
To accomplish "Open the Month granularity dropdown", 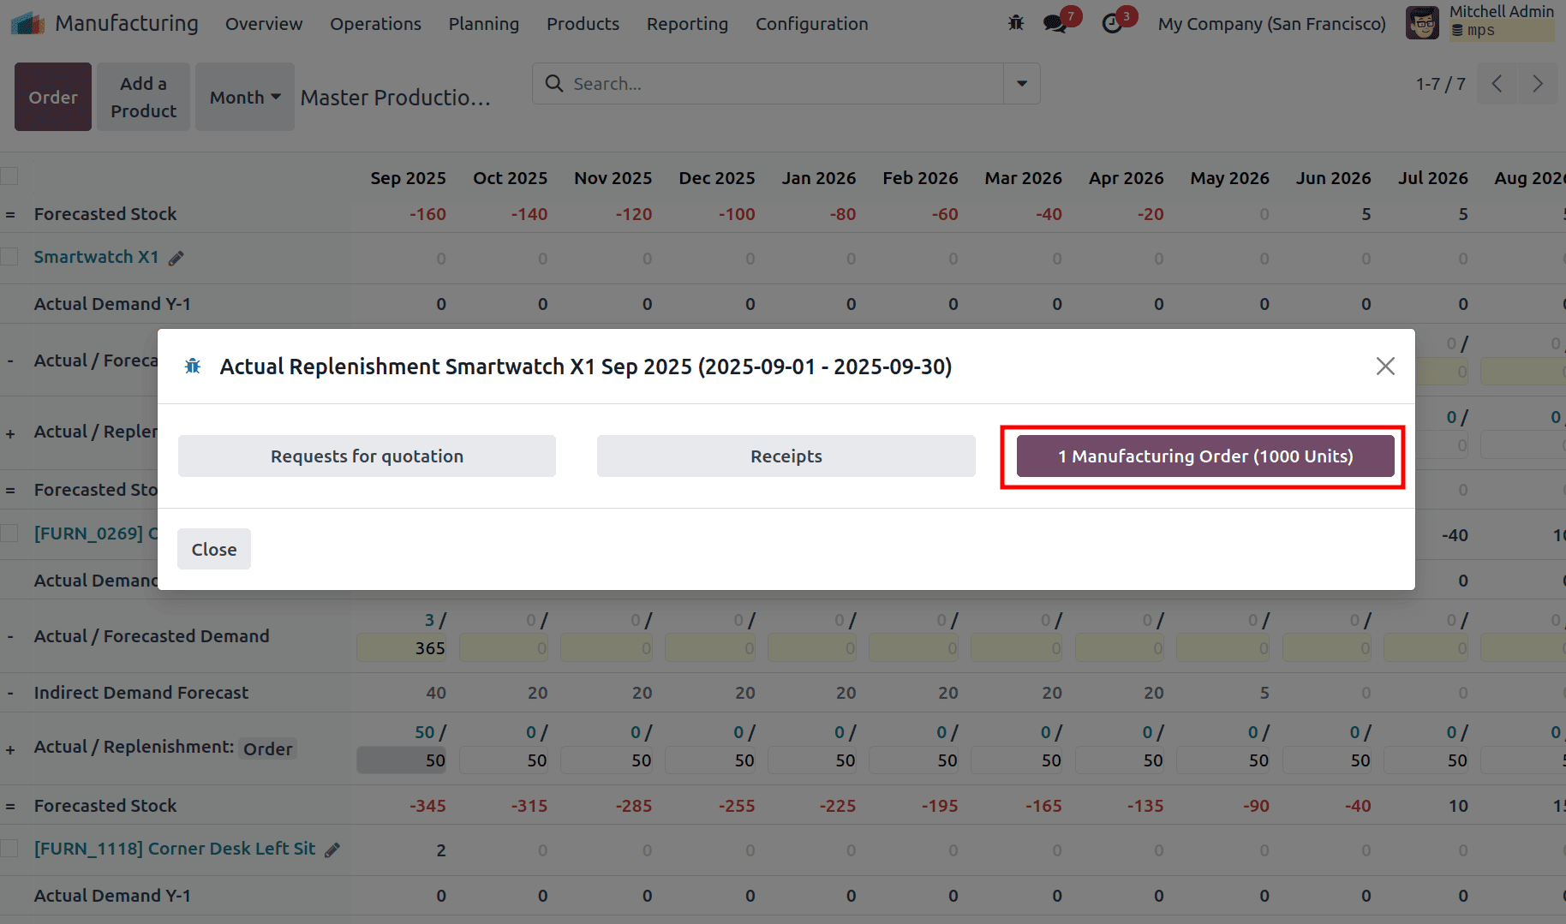I will point(244,97).
